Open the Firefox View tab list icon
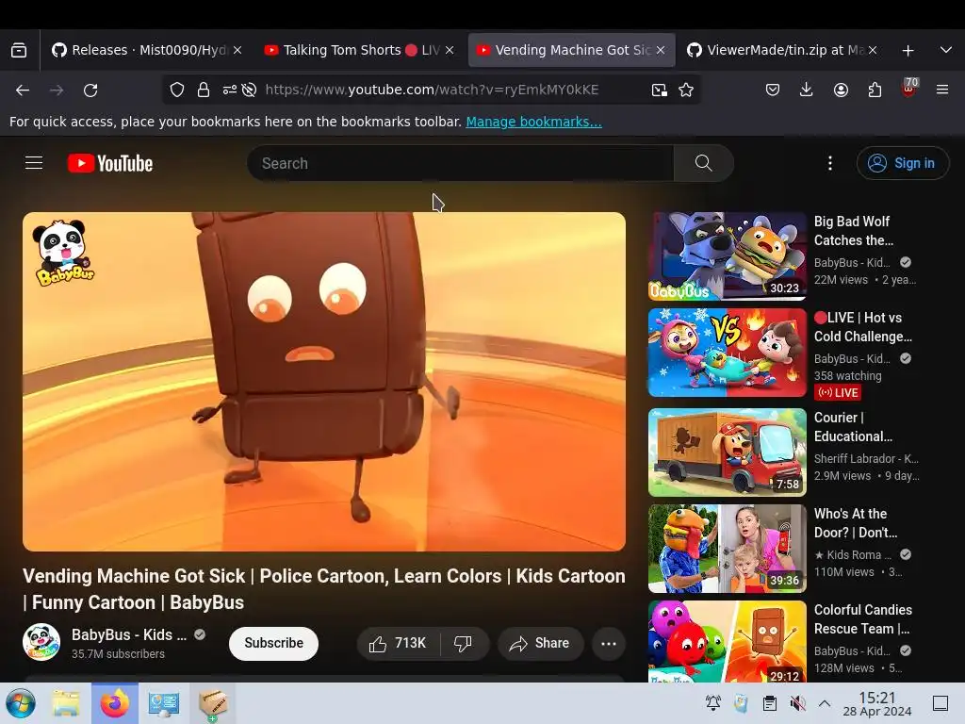 19,50
